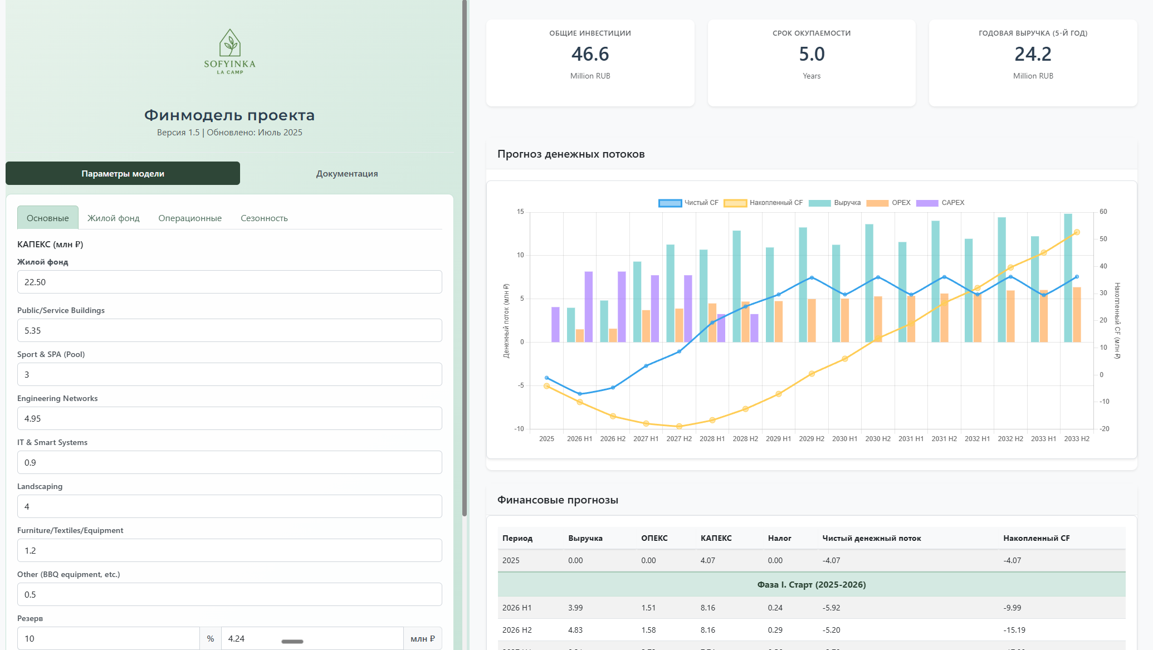This screenshot has width=1153, height=650.
Task: Click the Накопленный CF point at 2033 H2
Action: [x=1077, y=232]
